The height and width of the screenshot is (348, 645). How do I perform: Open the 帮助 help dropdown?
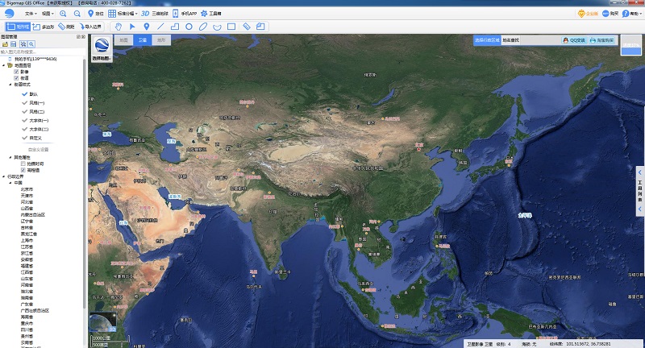(x=632, y=14)
